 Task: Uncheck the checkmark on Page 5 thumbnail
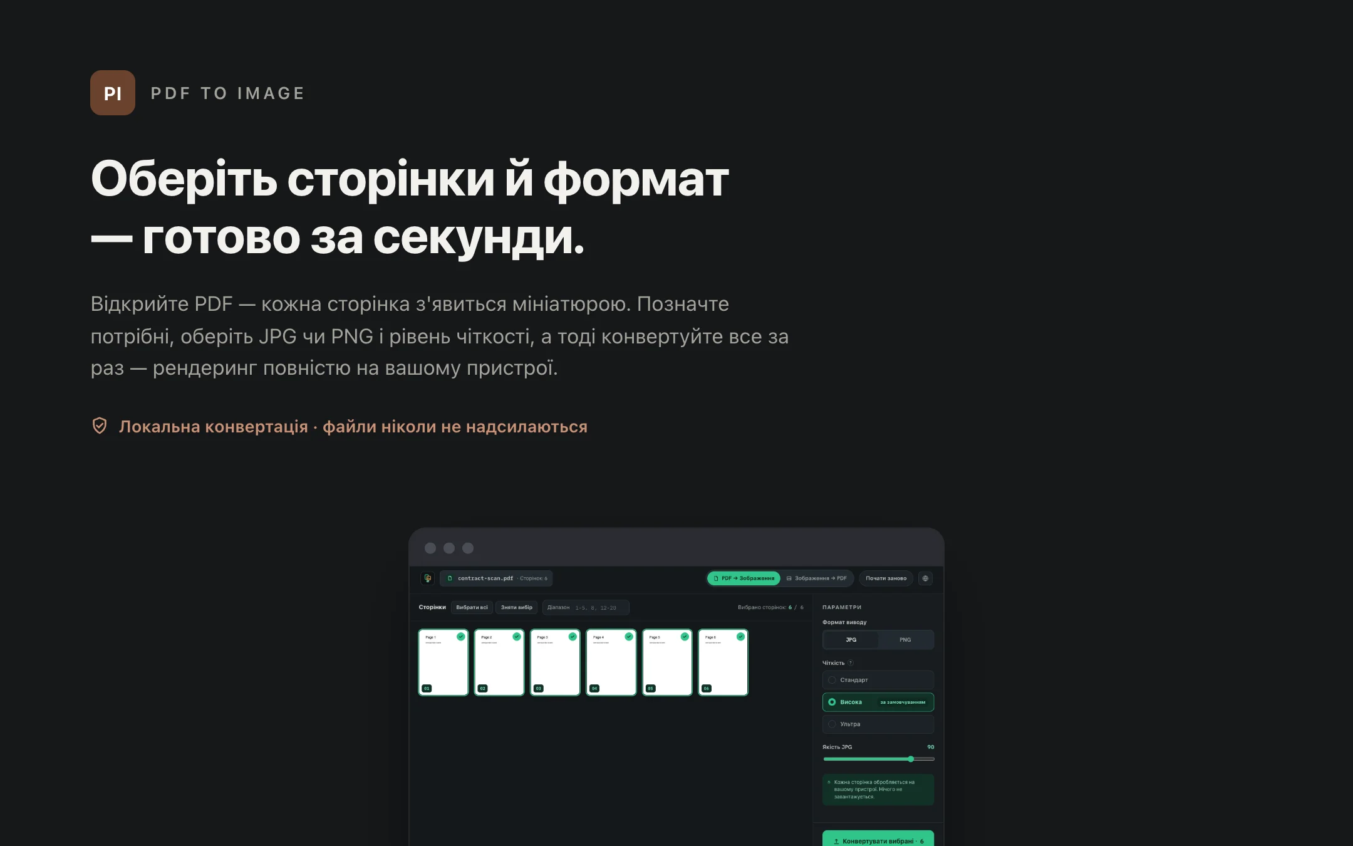point(685,637)
